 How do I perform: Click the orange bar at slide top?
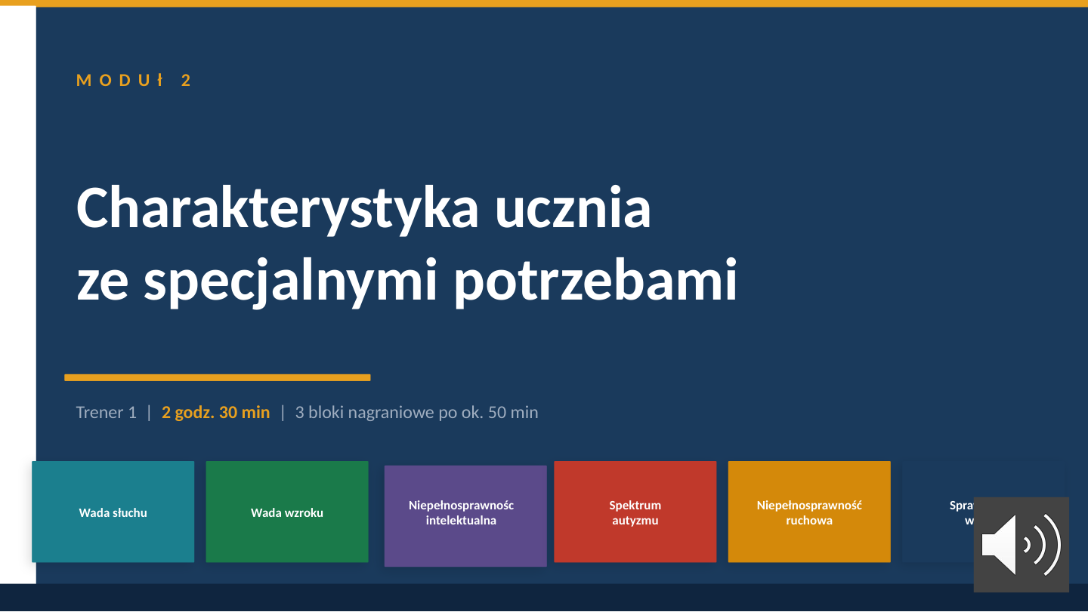click(x=544, y=3)
